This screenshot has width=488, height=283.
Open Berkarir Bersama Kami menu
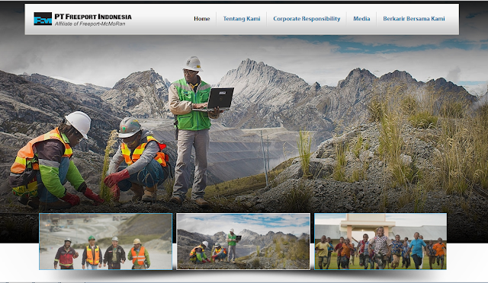pos(413,19)
